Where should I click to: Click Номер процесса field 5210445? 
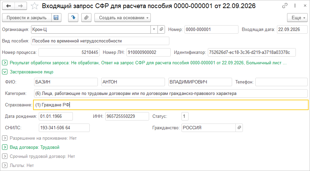pyautogui.click(x=69, y=52)
